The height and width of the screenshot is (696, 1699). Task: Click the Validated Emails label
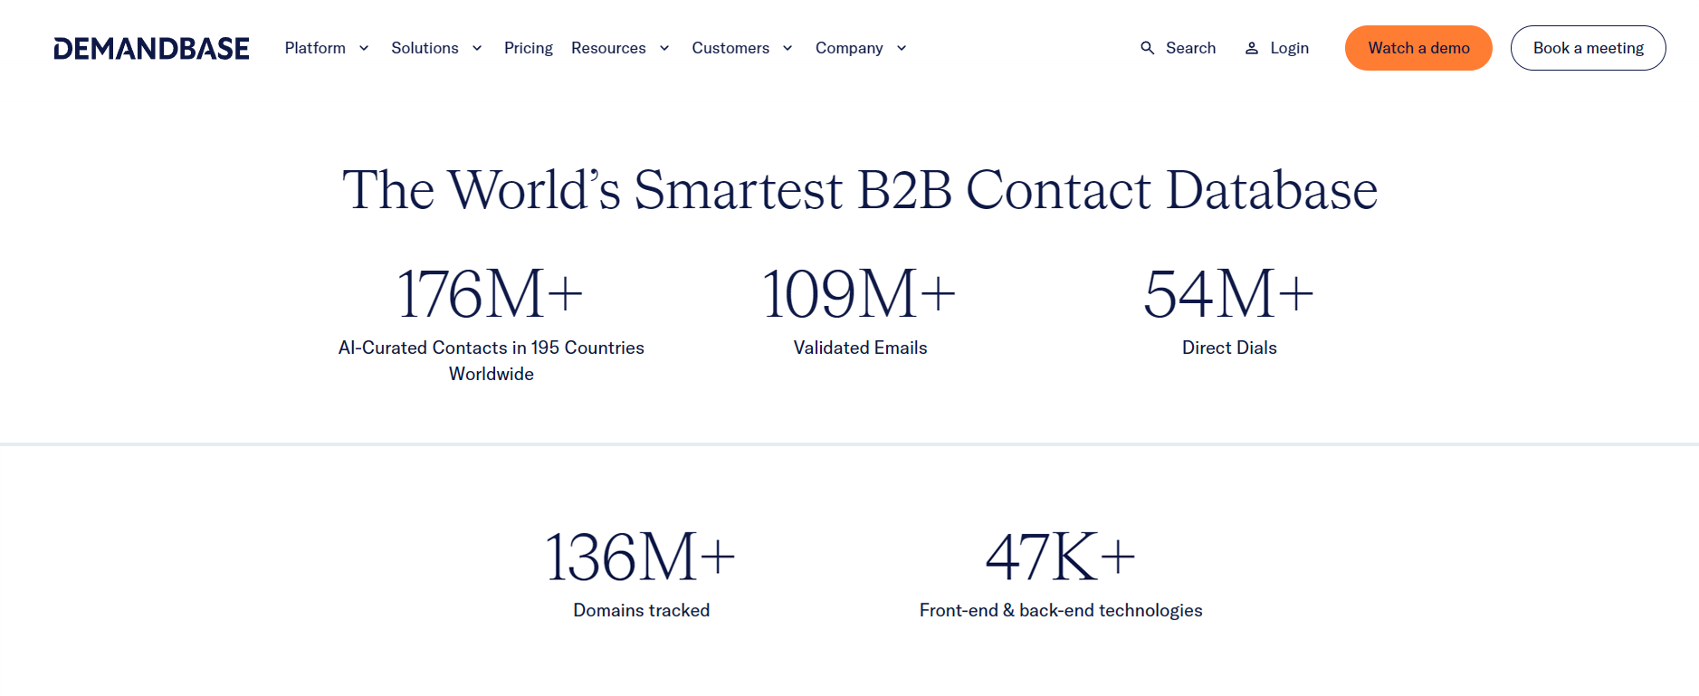860,348
